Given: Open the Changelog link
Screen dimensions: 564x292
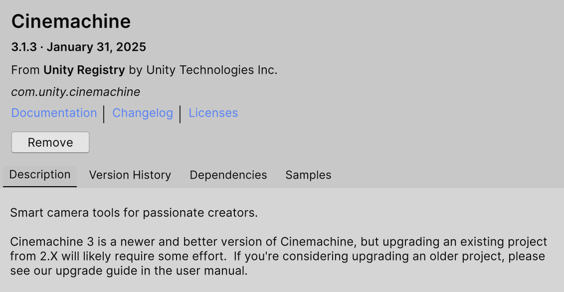Looking at the screenshot, I should [143, 113].
